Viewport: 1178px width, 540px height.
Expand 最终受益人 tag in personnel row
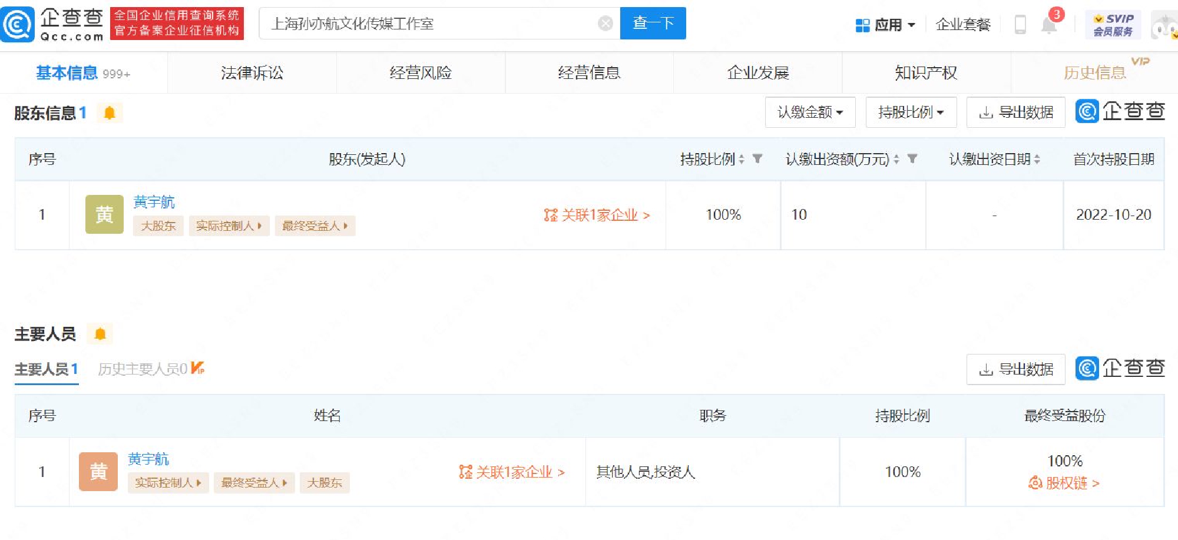pyautogui.click(x=254, y=483)
